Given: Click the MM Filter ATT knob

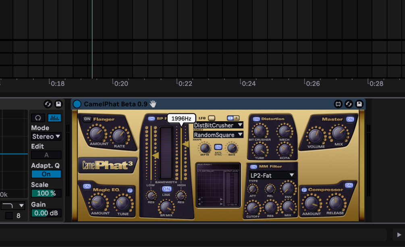Looking at the screenshot, I should pos(253,189).
